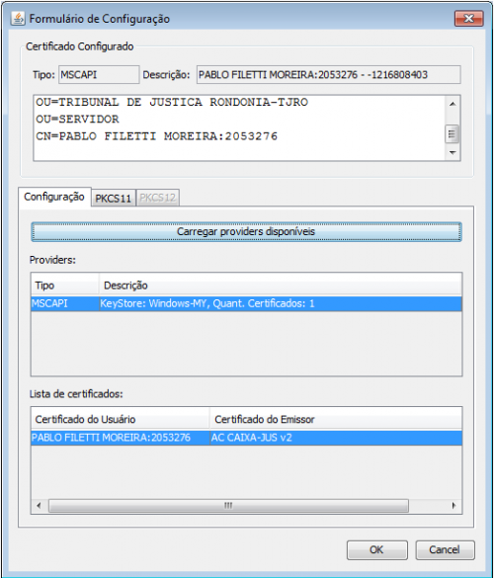This screenshot has width=494, height=578.
Task: Click the certificate list left scroll arrow
Action: (39, 506)
